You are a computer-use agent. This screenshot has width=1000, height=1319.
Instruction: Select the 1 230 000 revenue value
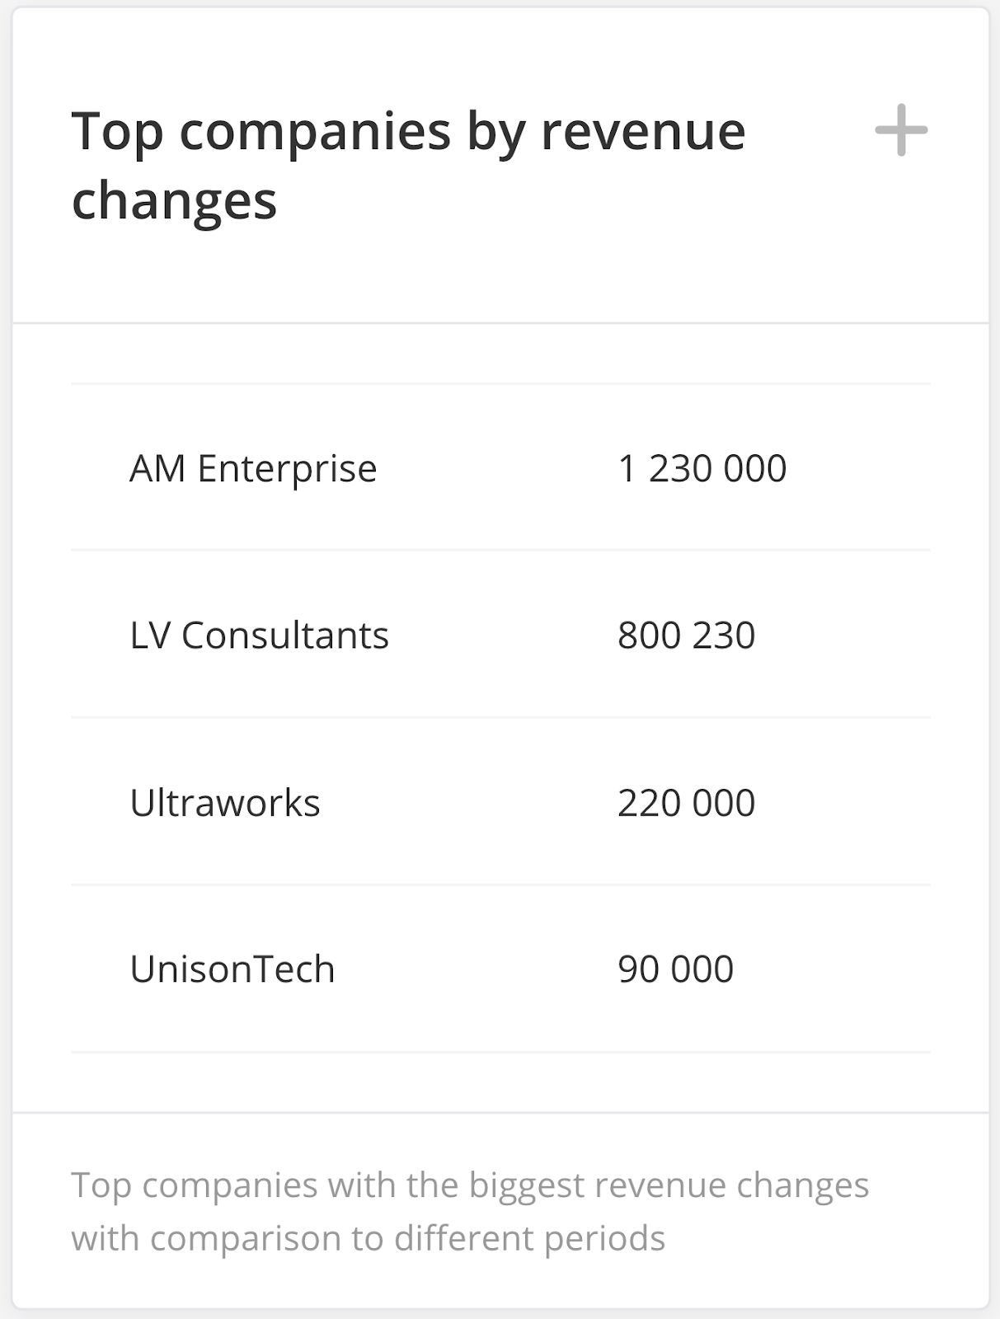[x=702, y=469]
